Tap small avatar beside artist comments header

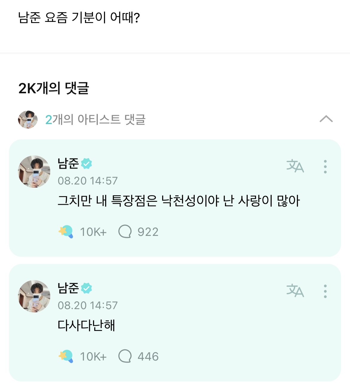tap(28, 120)
